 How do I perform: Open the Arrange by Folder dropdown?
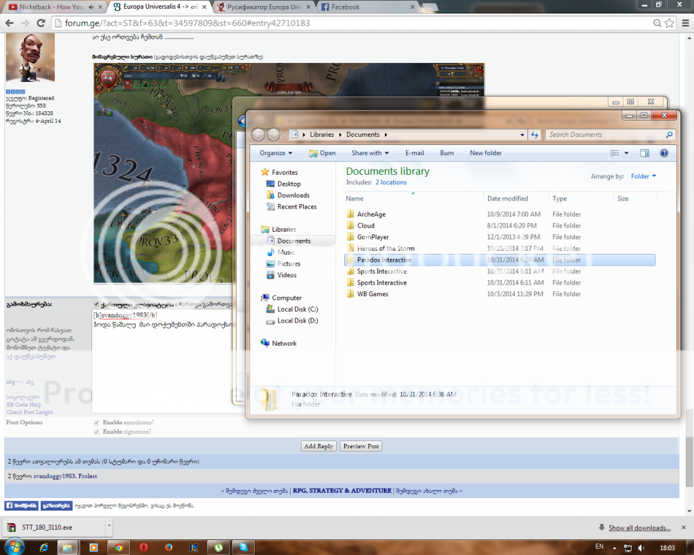tap(644, 176)
